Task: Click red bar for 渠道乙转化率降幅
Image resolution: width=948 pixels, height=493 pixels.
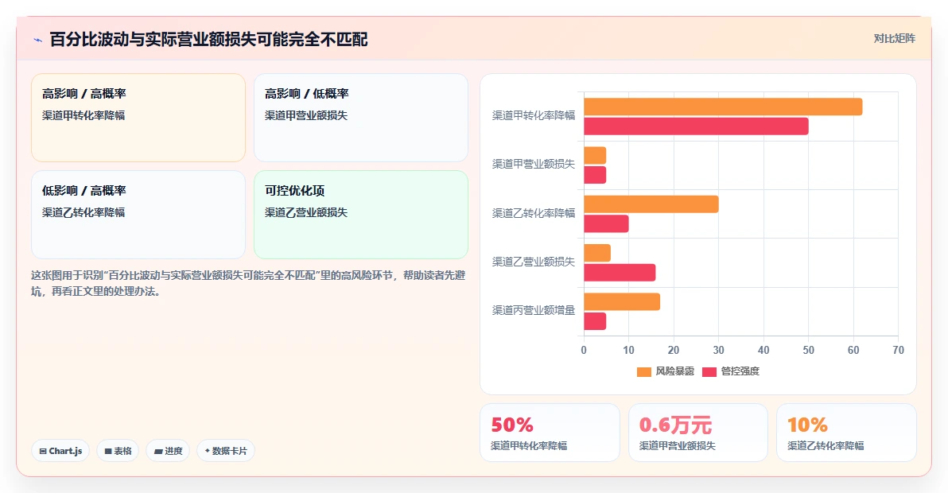Action: pyautogui.click(x=606, y=223)
